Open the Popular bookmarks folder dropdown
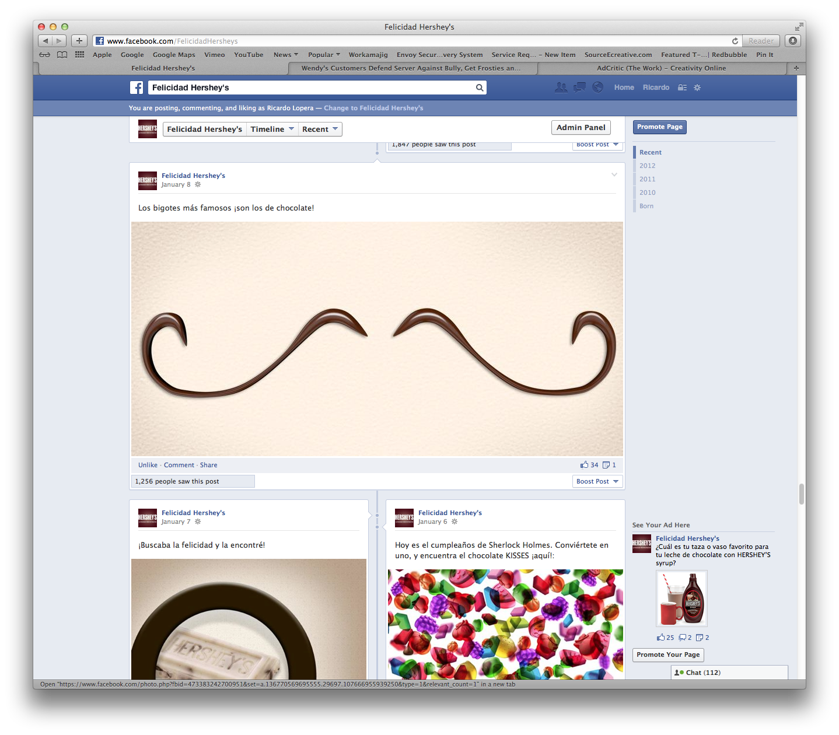 324,55
